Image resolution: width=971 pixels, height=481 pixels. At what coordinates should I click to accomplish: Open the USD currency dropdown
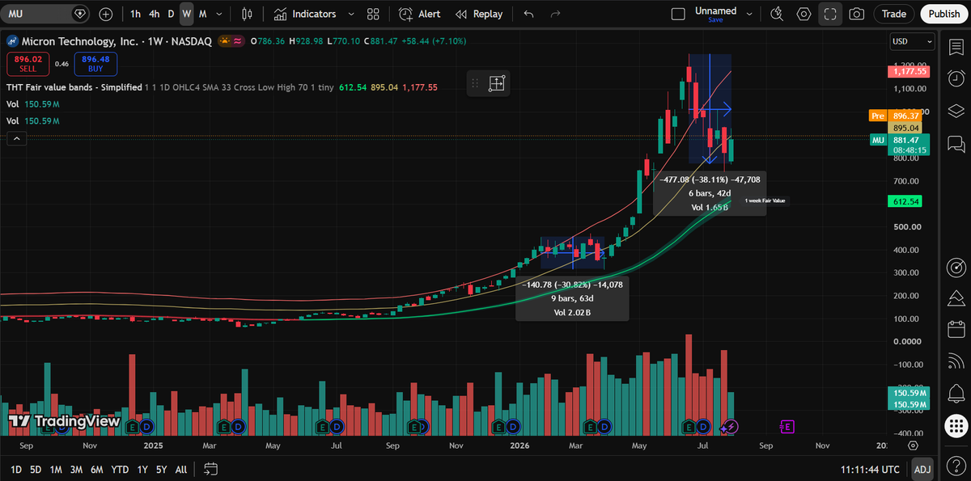(x=911, y=41)
